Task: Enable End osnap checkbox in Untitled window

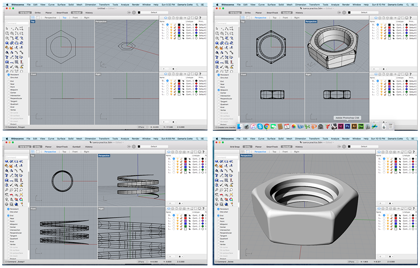Action: pos(9,81)
